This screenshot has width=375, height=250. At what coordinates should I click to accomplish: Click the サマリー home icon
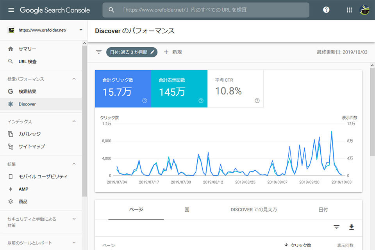point(11,49)
